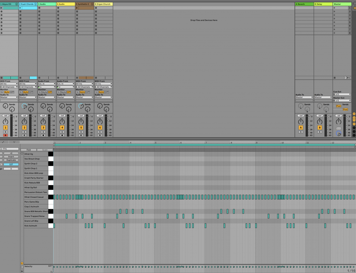Click the Duplicate button in the note tools panel
Screen dimensions: 356x273
[x=11, y=160]
